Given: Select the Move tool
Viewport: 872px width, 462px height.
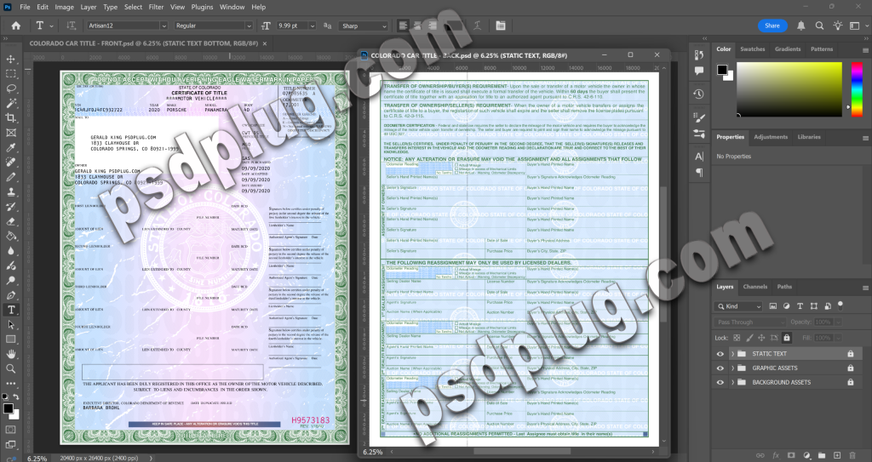Looking at the screenshot, I should coord(11,59).
